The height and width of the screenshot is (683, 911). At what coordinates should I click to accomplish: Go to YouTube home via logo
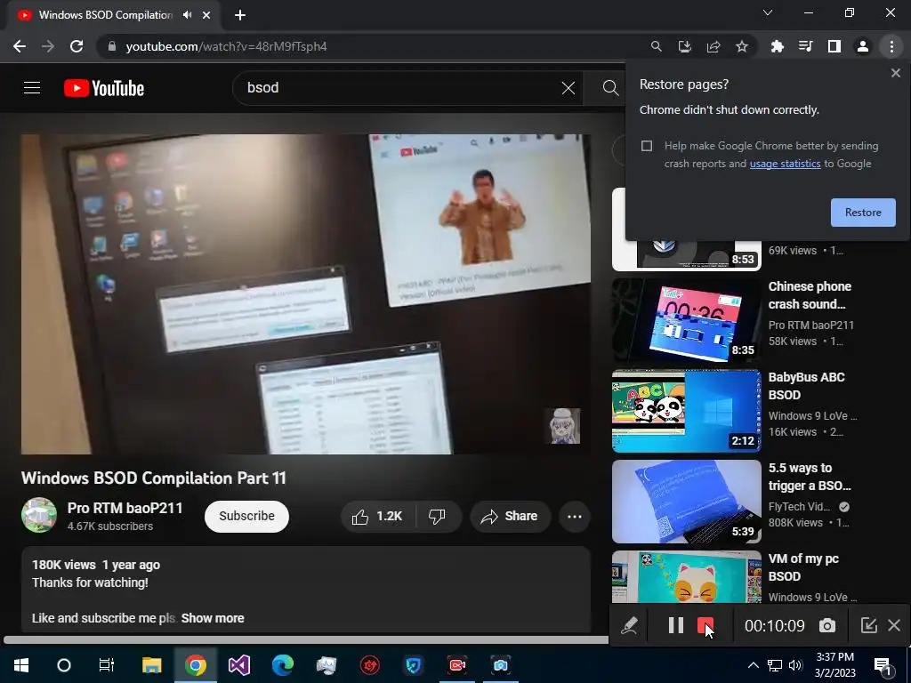point(104,88)
